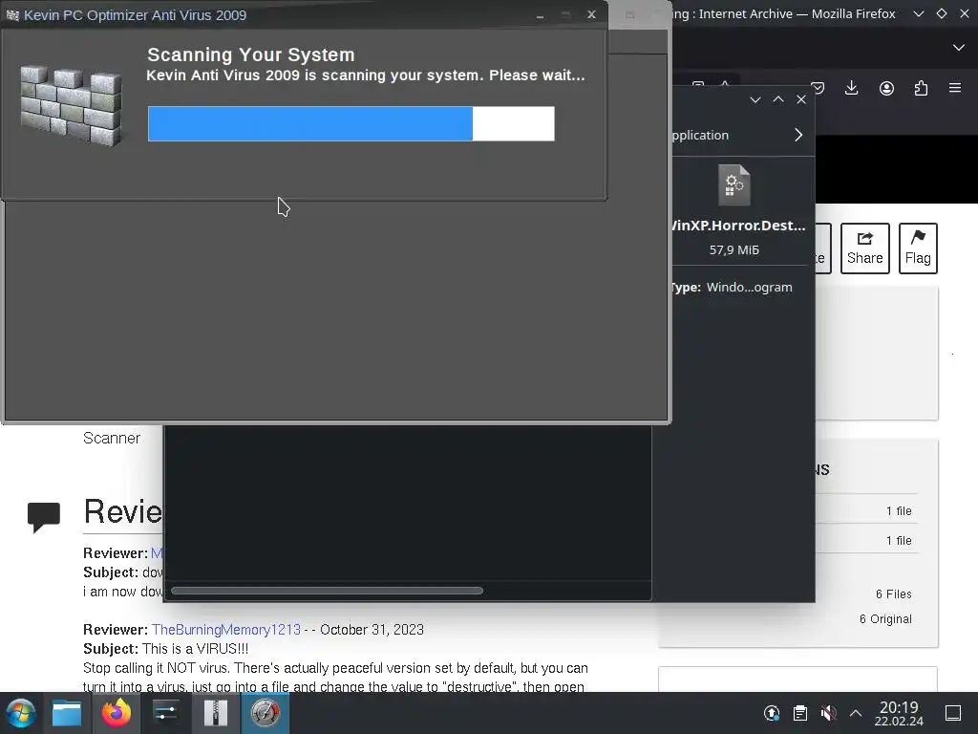Click the first 1 file download entry
Screen dimensions: 978x734
[899, 511]
